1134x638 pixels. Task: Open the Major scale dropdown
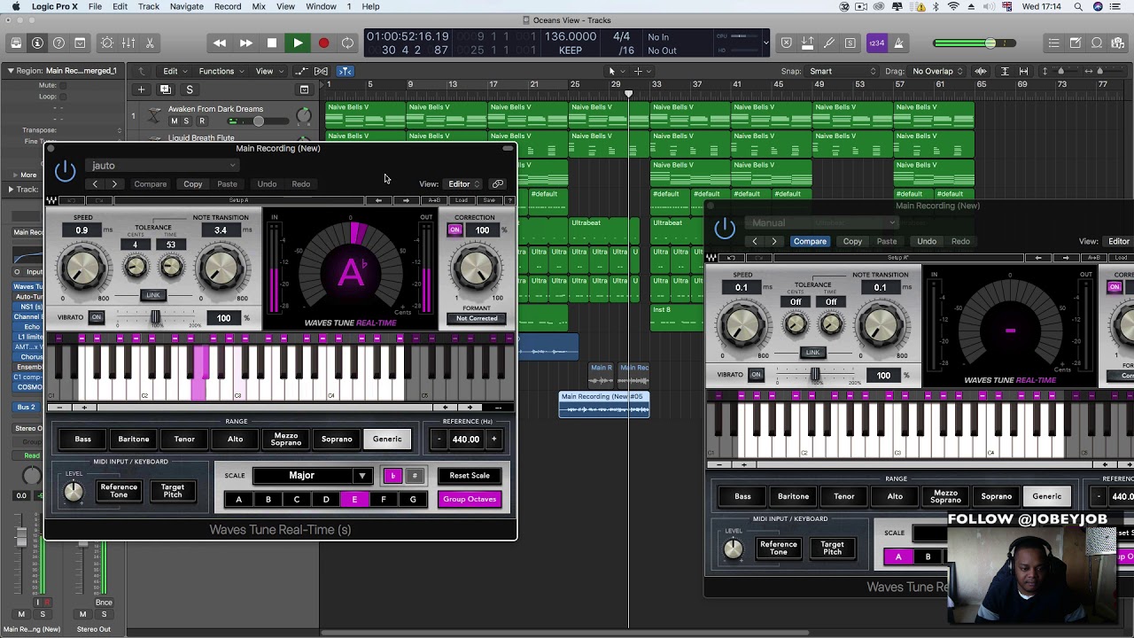click(x=312, y=476)
